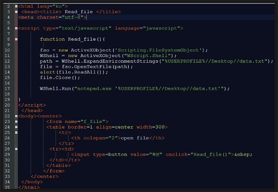Select line number 12 in the gutter
This screenshot has height=192, width=278.
[x=7, y=61]
